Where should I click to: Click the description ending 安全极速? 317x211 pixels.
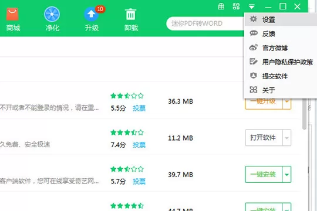pyautogui.click(x=25, y=144)
